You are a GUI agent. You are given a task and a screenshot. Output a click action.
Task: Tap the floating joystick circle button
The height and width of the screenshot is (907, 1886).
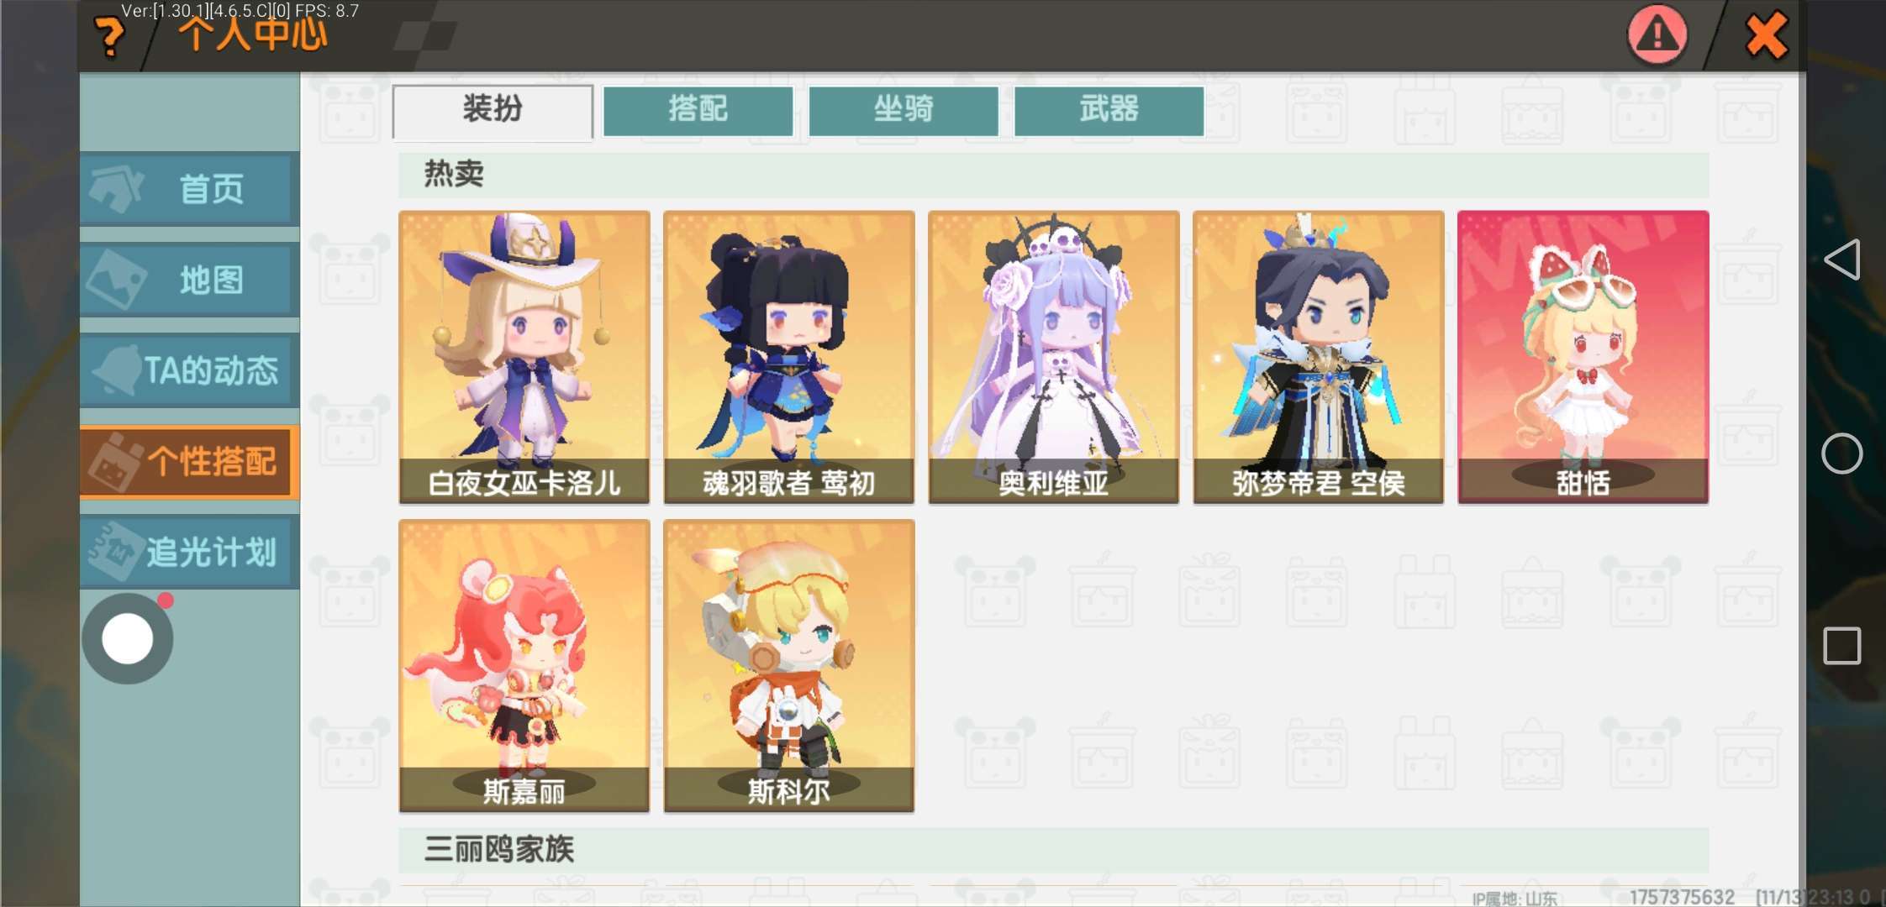pos(128,638)
